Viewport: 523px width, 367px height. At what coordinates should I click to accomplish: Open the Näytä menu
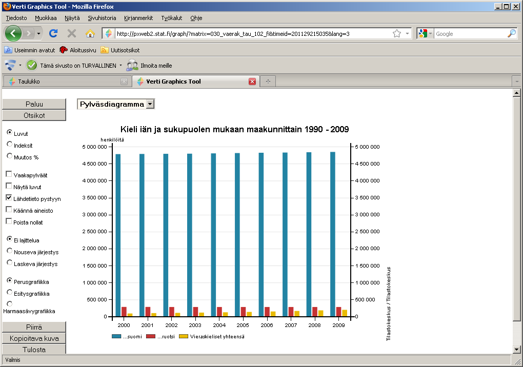click(72, 18)
